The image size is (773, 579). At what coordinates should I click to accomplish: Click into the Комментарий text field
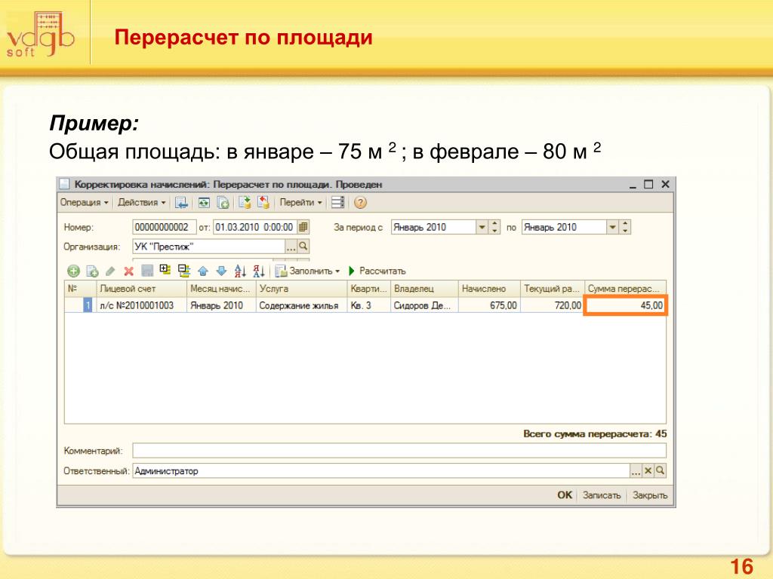point(399,451)
